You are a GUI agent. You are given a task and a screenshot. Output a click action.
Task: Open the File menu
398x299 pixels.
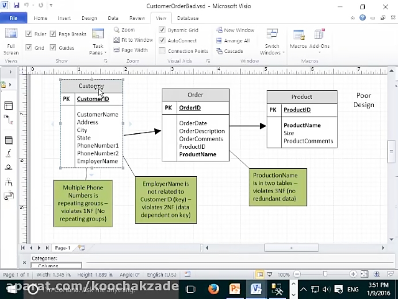coord(14,17)
